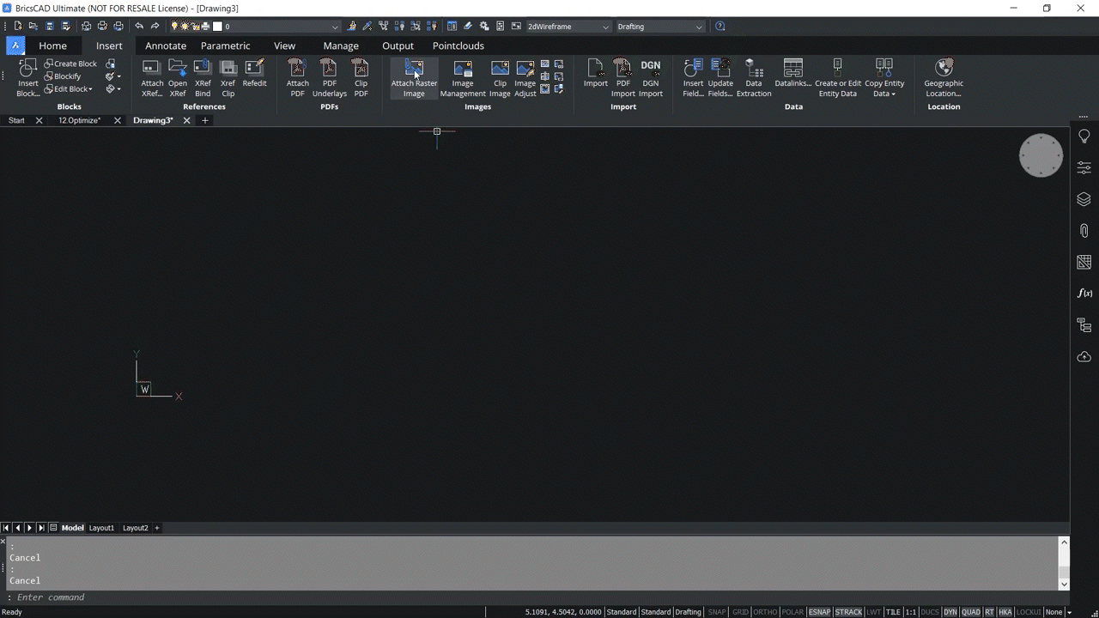
Task: Add a new layout with plus
Action: (156, 528)
